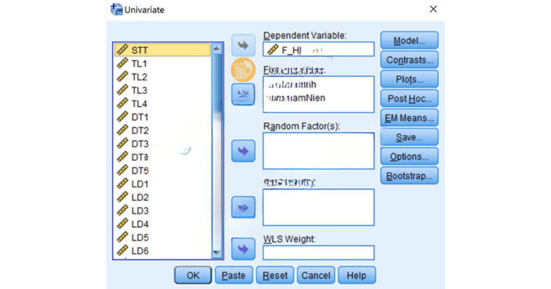
Task: Select DT3 variable from the list
Action: 140,144
